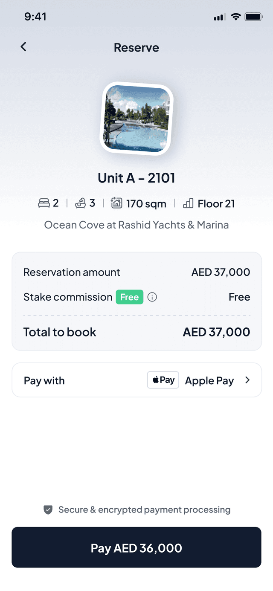Tap the back arrow icon

point(23,47)
